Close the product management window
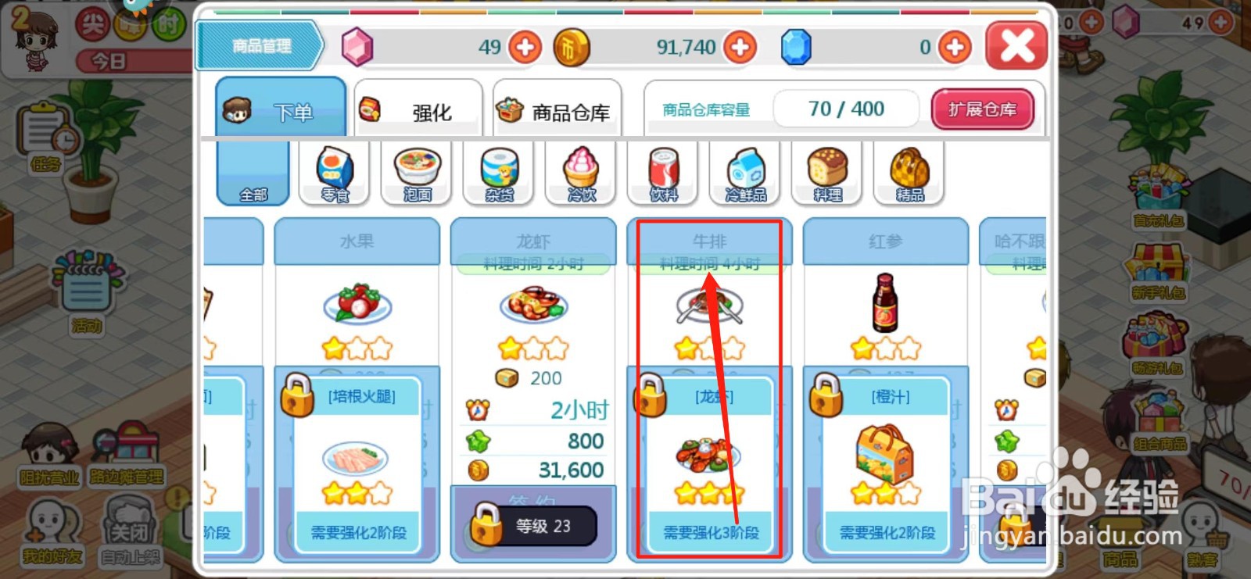 [1016, 46]
